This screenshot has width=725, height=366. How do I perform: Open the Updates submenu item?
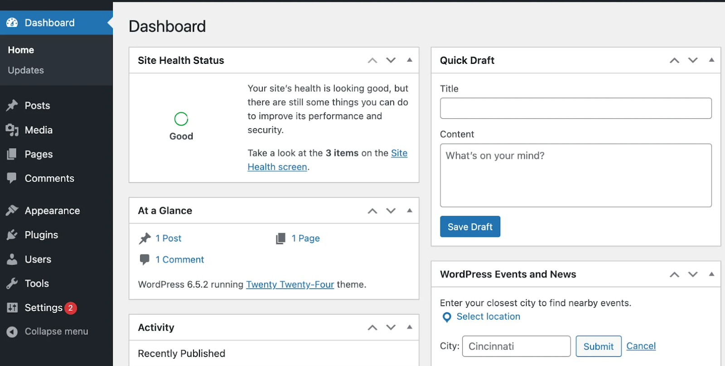(x=26, y=70)
